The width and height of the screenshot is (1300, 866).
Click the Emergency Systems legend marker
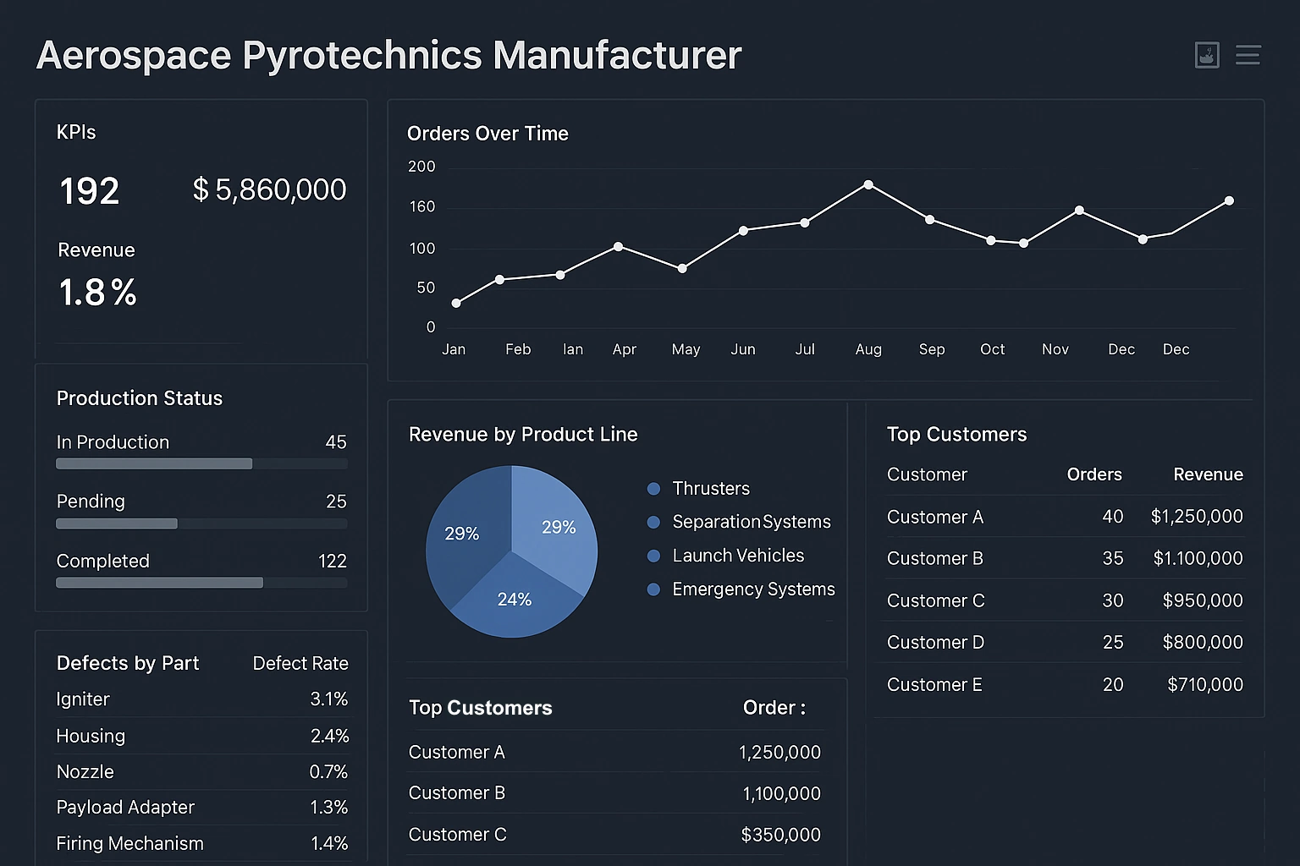click(653, 589)
